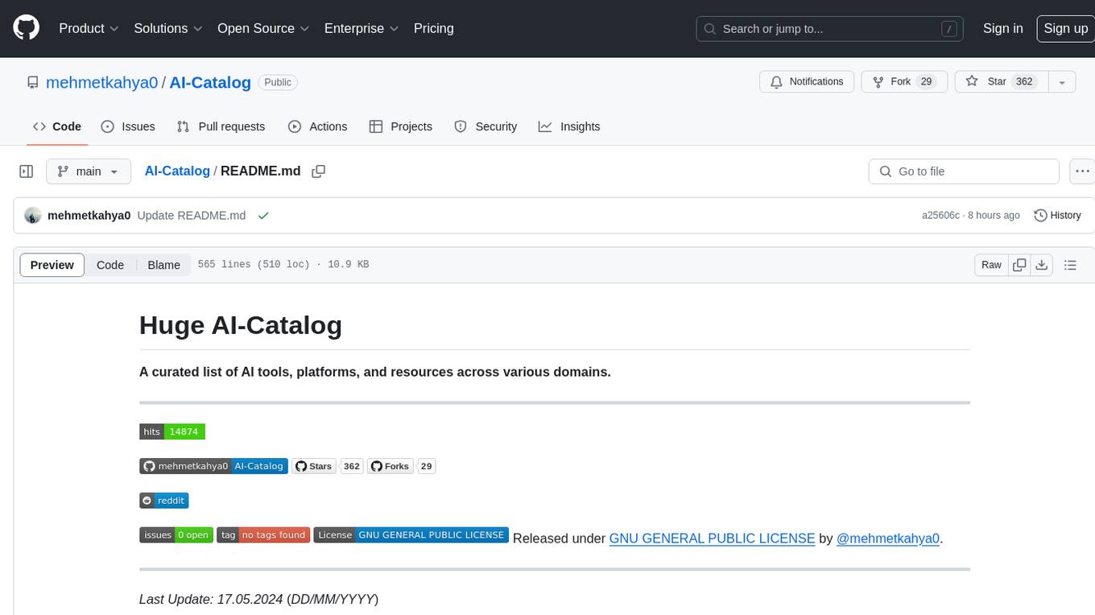The image size is (1095, 615).
Task: Click the Sign in link
Action: (x=1003, y=28)
